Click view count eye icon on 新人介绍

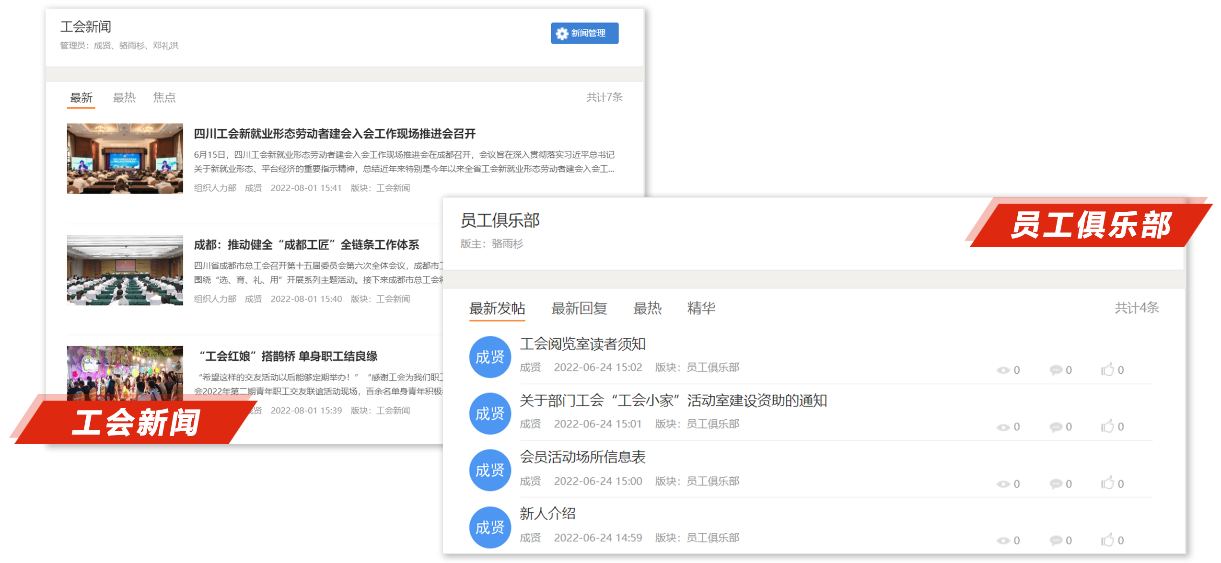click(x=1003, y=540)
